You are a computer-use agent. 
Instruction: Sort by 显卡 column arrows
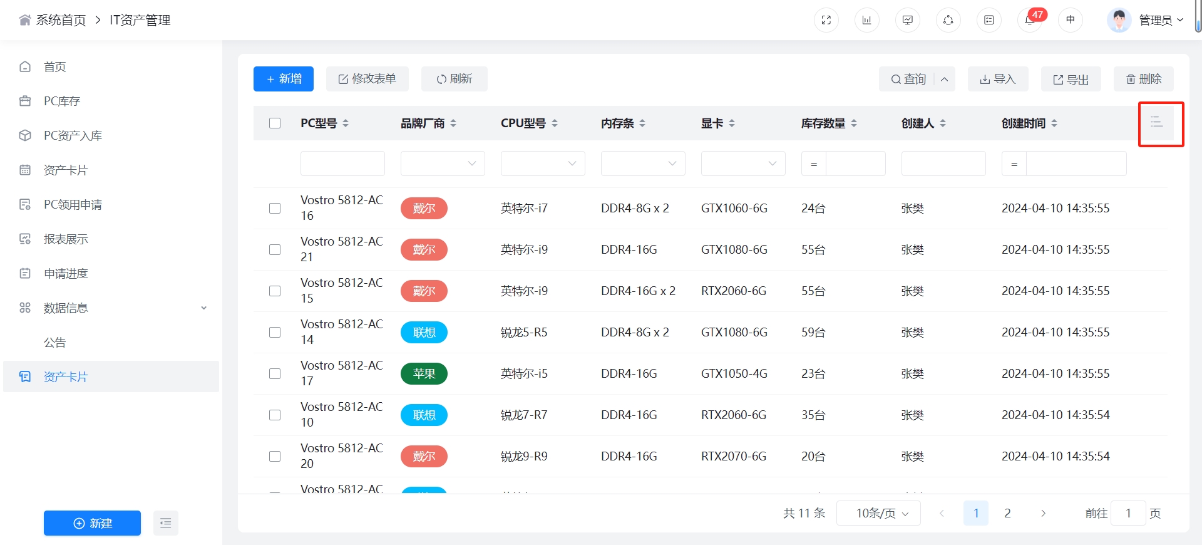(x=732, y=123)
